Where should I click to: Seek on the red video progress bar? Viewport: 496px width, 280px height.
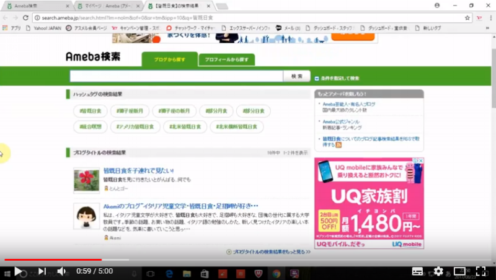pyautogui.click(x=53, y=260)
